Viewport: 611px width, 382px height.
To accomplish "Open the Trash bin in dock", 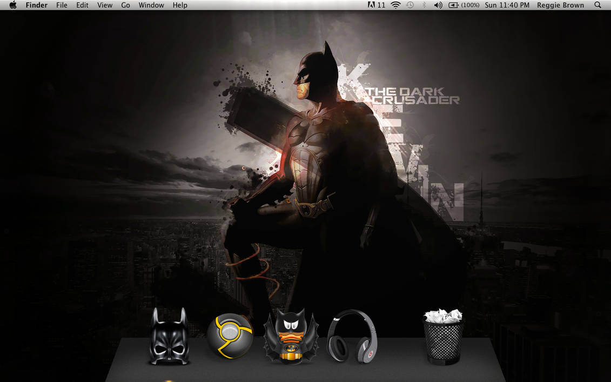I will click(x=443, y=337).
